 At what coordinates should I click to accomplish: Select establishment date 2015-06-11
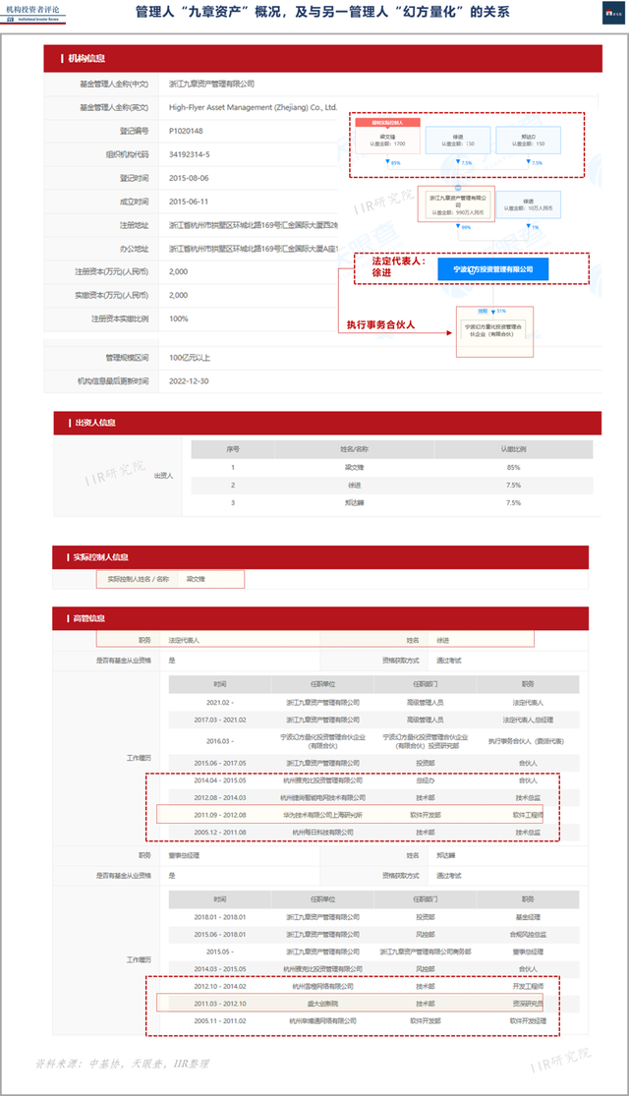tap(189, 202)
